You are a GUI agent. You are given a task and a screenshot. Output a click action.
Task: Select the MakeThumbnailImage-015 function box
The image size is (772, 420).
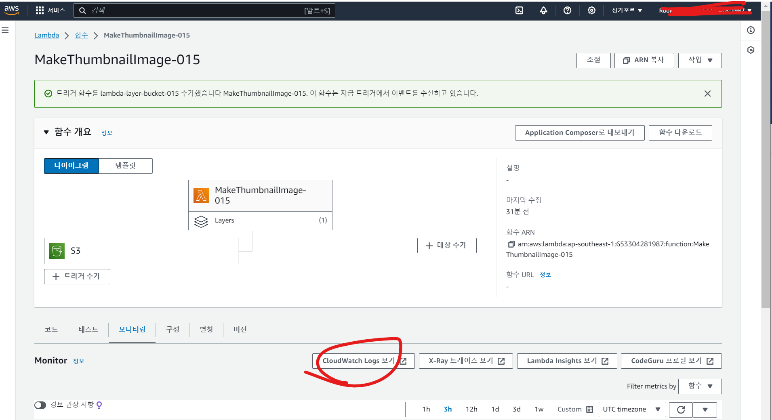pos(260,195)
